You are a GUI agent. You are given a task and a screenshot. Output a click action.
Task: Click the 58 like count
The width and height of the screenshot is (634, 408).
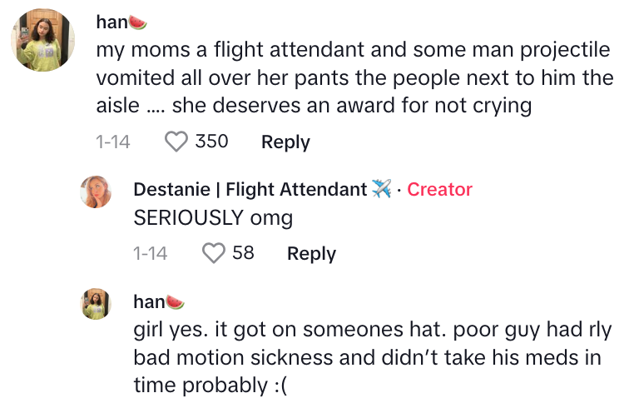point(243,253)
